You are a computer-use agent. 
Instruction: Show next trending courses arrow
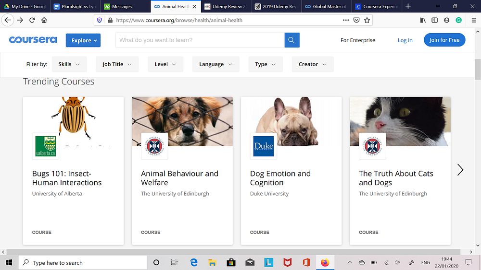click(460, 170)
